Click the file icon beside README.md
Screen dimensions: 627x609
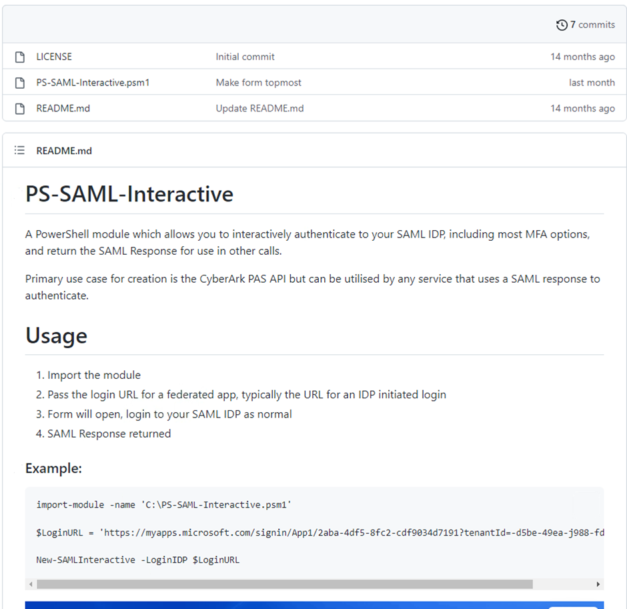pos(19,108)
